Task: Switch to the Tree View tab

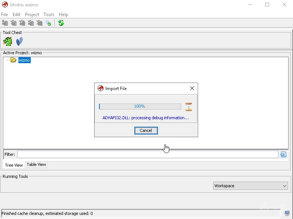Action: 14,165
